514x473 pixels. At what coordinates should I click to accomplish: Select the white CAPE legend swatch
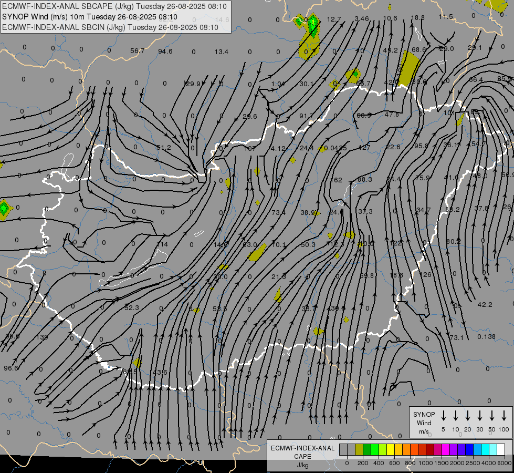click(x=500, y=450)
